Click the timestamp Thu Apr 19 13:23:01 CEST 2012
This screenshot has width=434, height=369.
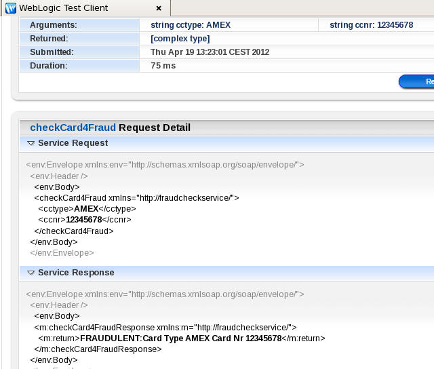click(x=210, y=52)
